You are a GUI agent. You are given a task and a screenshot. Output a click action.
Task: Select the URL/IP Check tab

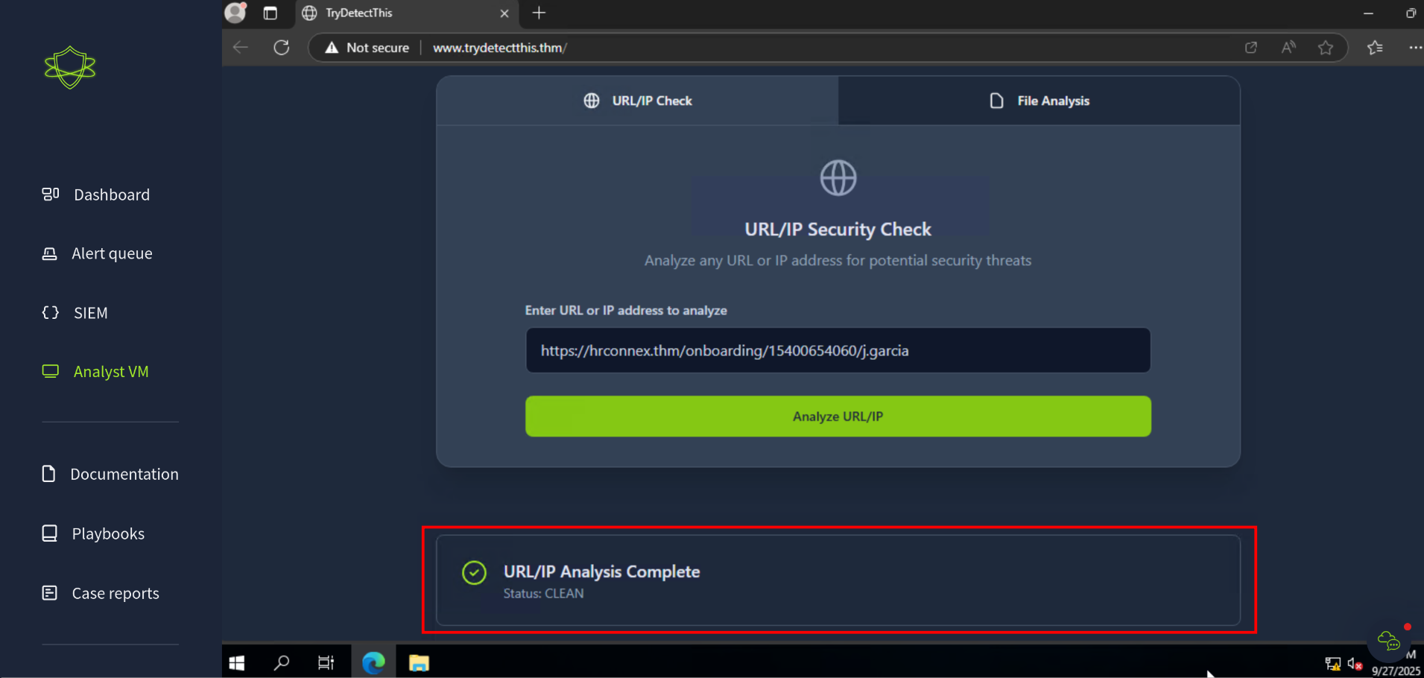[x=637, y=101]
